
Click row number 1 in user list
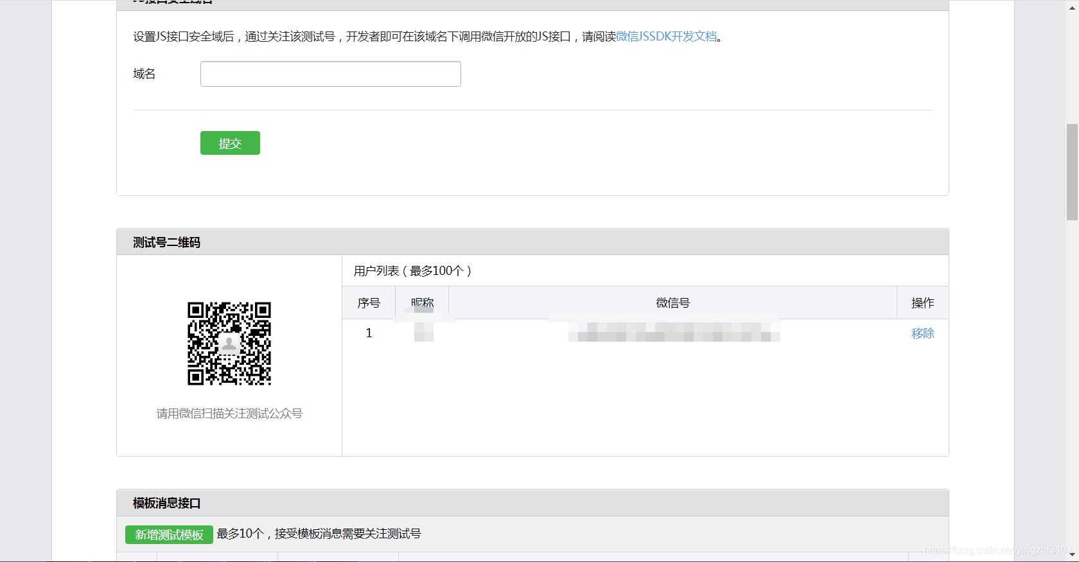pyautogui.click(x=369, y=333)
